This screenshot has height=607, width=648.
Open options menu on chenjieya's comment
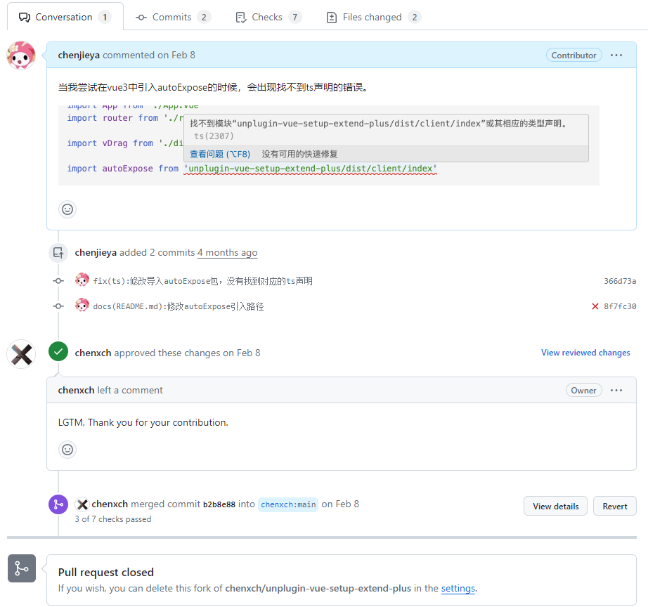click(616, 56)
